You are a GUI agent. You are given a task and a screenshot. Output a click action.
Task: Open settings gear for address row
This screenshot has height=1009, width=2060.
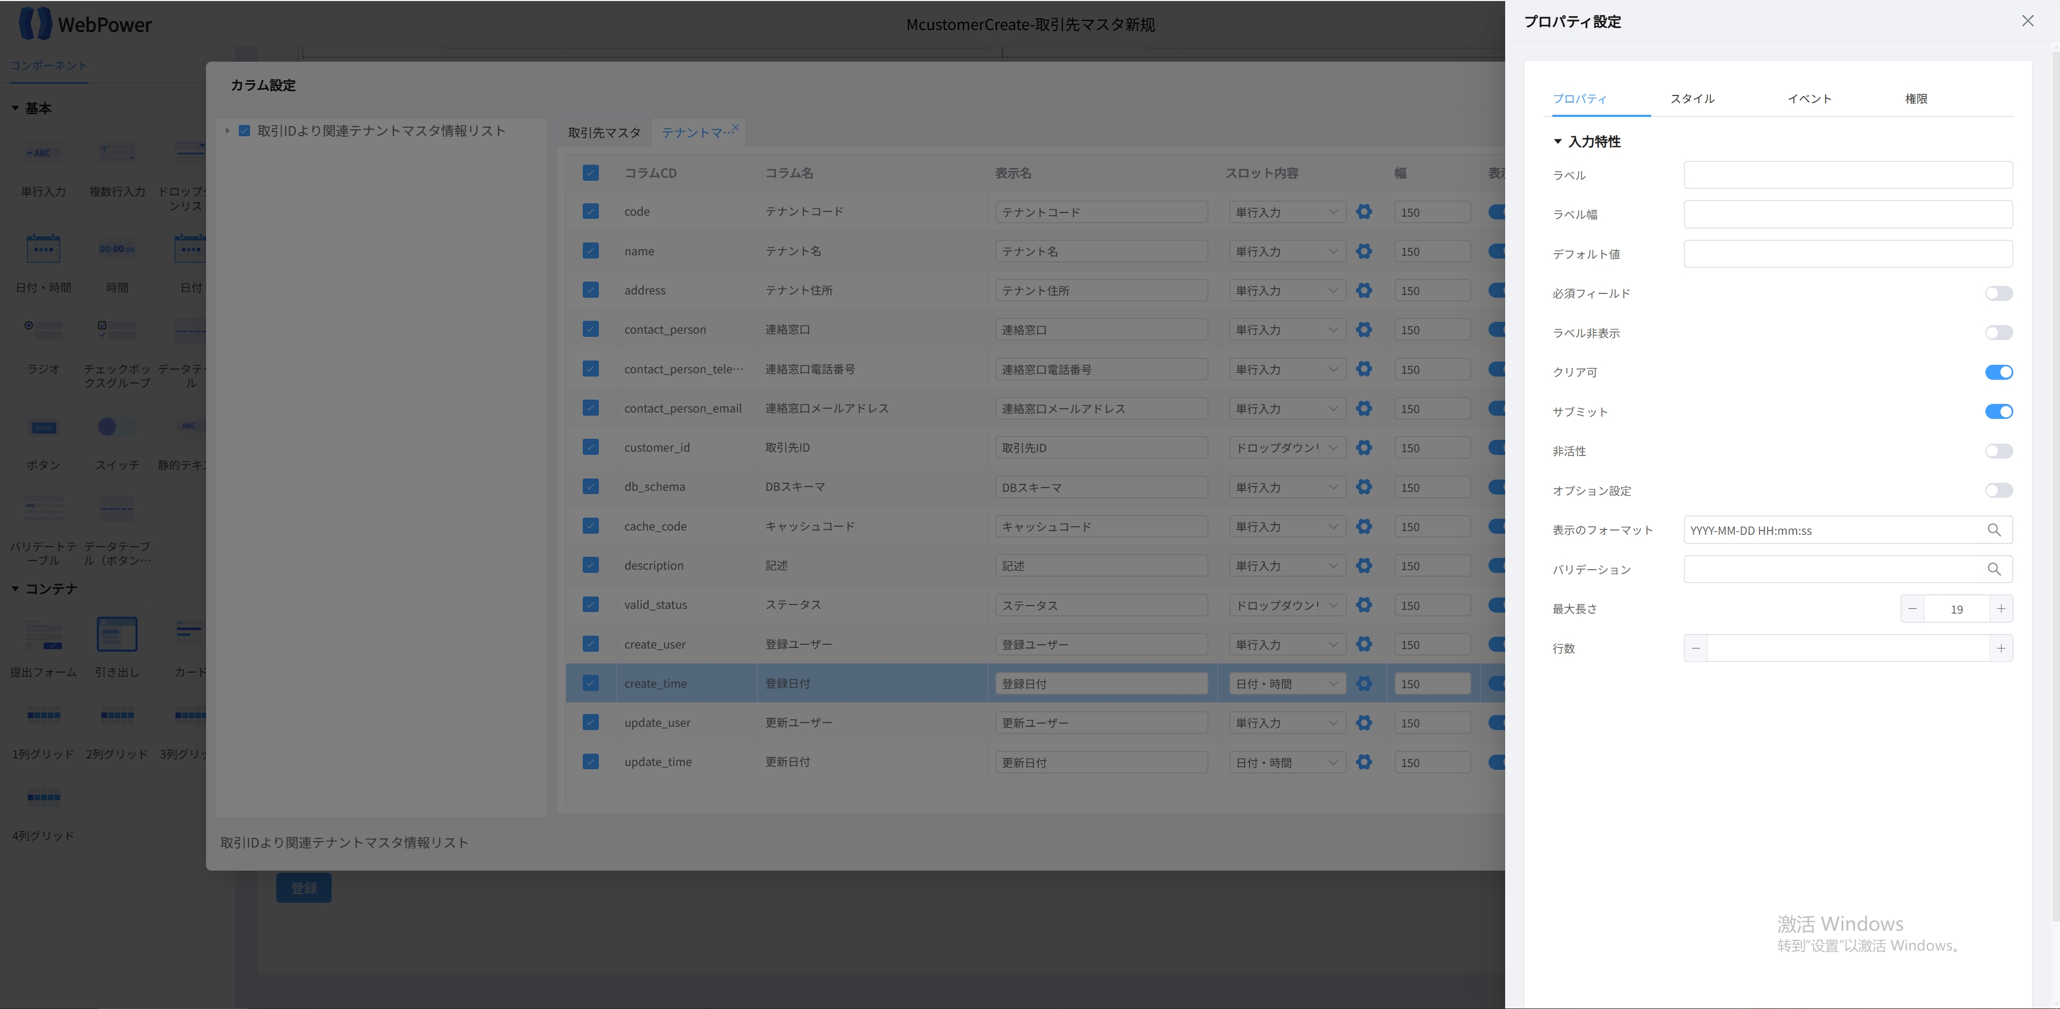1364,290
